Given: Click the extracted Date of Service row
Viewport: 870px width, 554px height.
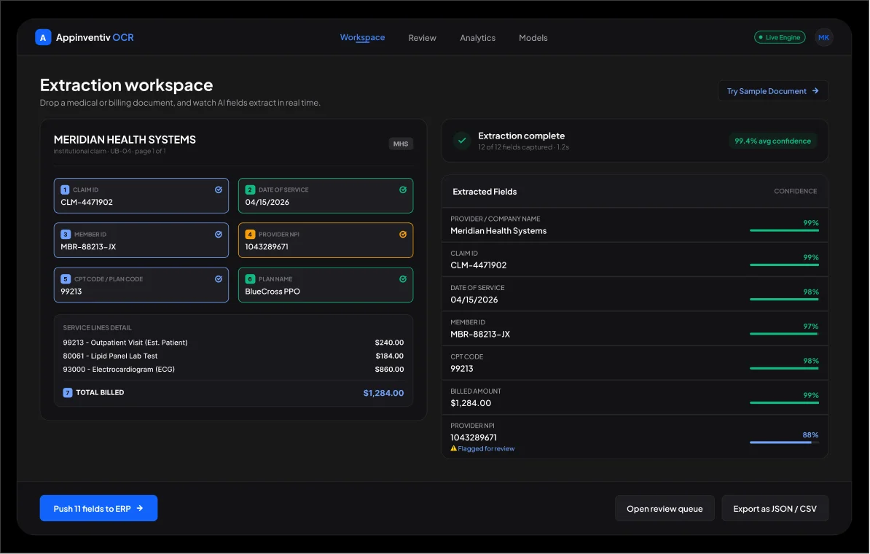Looking at the screenshot, I should [635, 294].
